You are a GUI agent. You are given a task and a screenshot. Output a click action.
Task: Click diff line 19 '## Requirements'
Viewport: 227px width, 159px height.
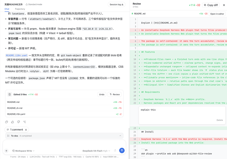(178, 92)
